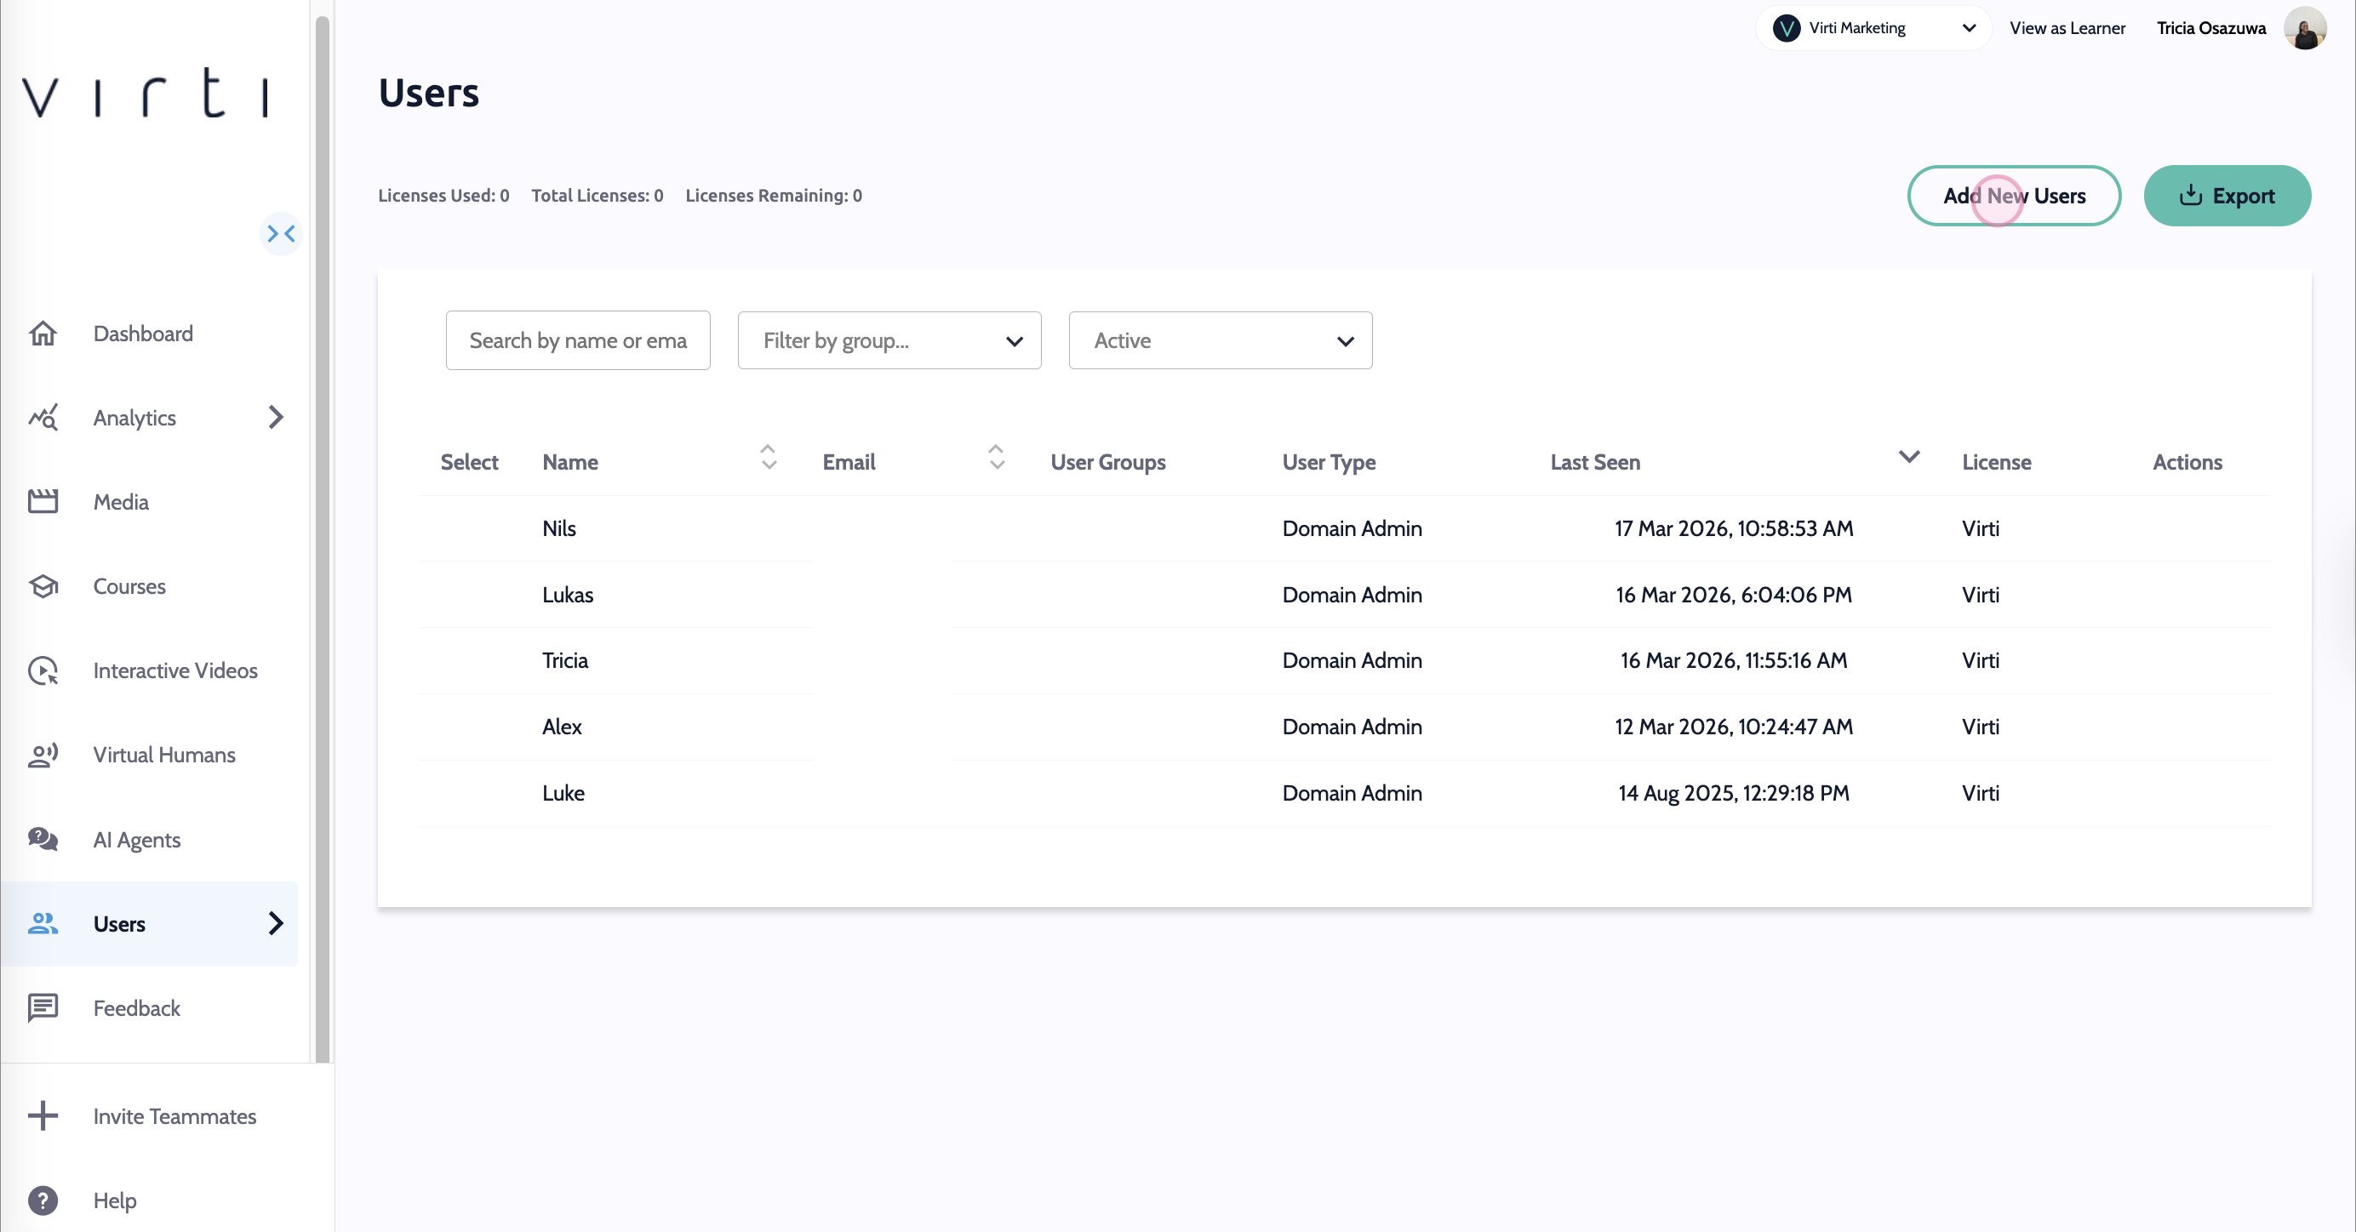
Task: Click the AI Agents chat bubbles icon
Action: point(43,839)
